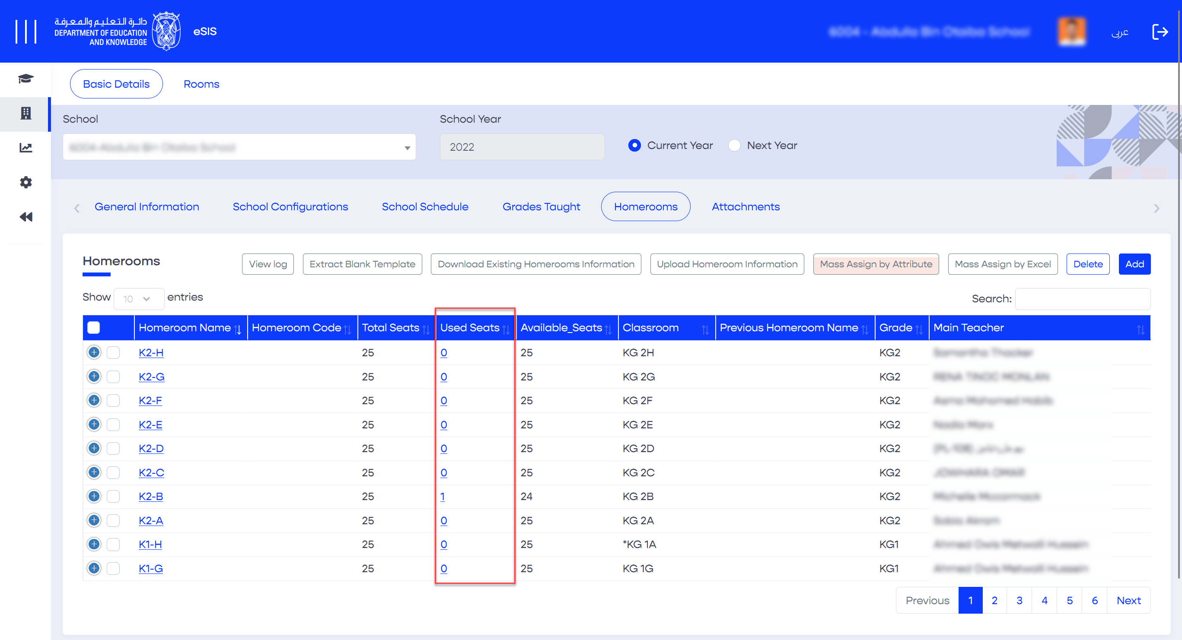Open the General Information tab
This screenshot has height=640, width=1182.
pos(147,207)
